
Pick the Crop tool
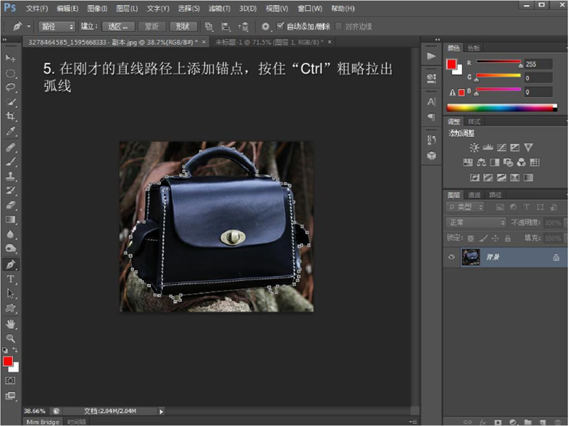pos(11,116)
